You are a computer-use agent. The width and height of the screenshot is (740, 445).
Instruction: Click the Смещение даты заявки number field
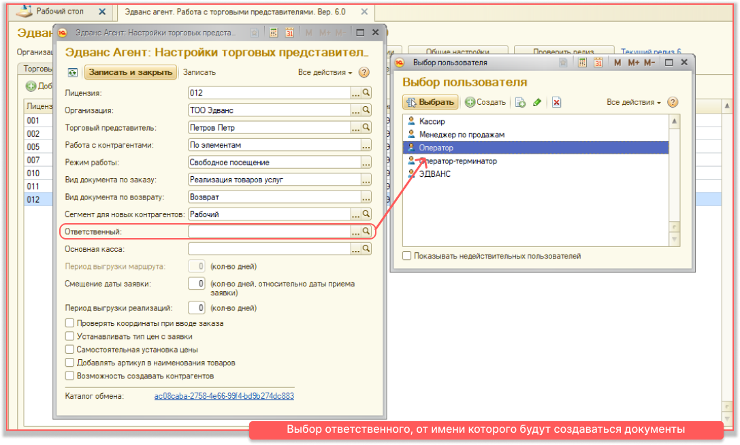coord(196,284)
